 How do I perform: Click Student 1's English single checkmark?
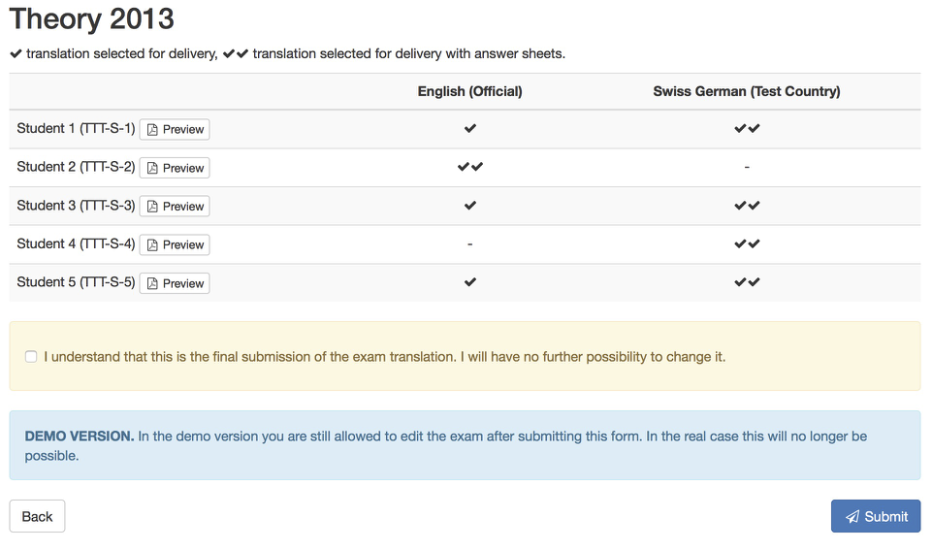coord(470,128)
